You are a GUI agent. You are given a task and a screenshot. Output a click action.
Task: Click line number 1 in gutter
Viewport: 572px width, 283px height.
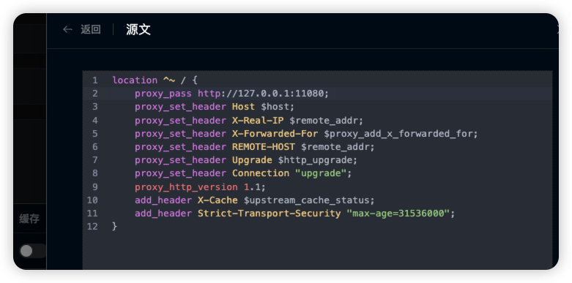click(x=95, y=80)
